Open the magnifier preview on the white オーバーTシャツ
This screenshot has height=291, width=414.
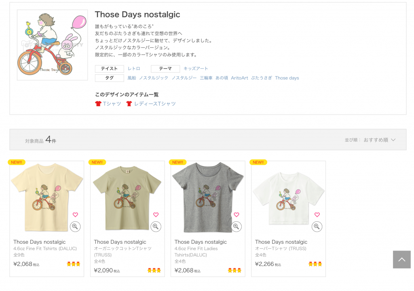click(317, 226)
